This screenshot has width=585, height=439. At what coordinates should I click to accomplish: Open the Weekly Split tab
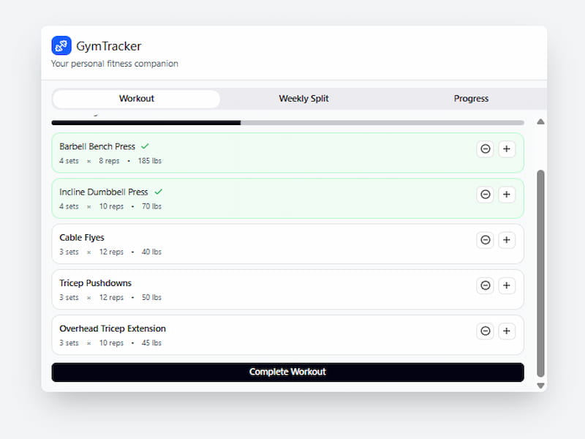pos(303,99)
